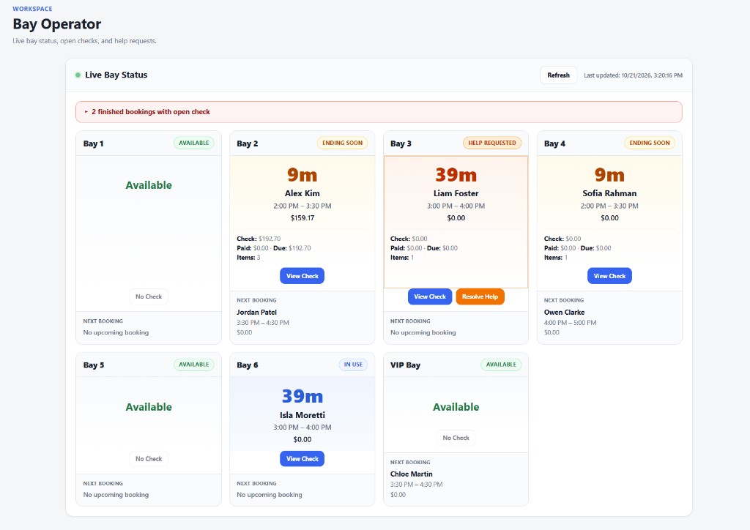This screenshot has width=750, height=530.
Task: Click the 3:30 PM – 4:30 PM time under Chloe Martin
Action: [x=416, y=485]
